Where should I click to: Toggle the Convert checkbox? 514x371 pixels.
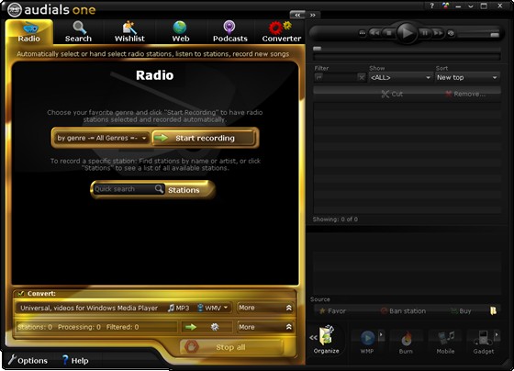click(x=21, y=293)
